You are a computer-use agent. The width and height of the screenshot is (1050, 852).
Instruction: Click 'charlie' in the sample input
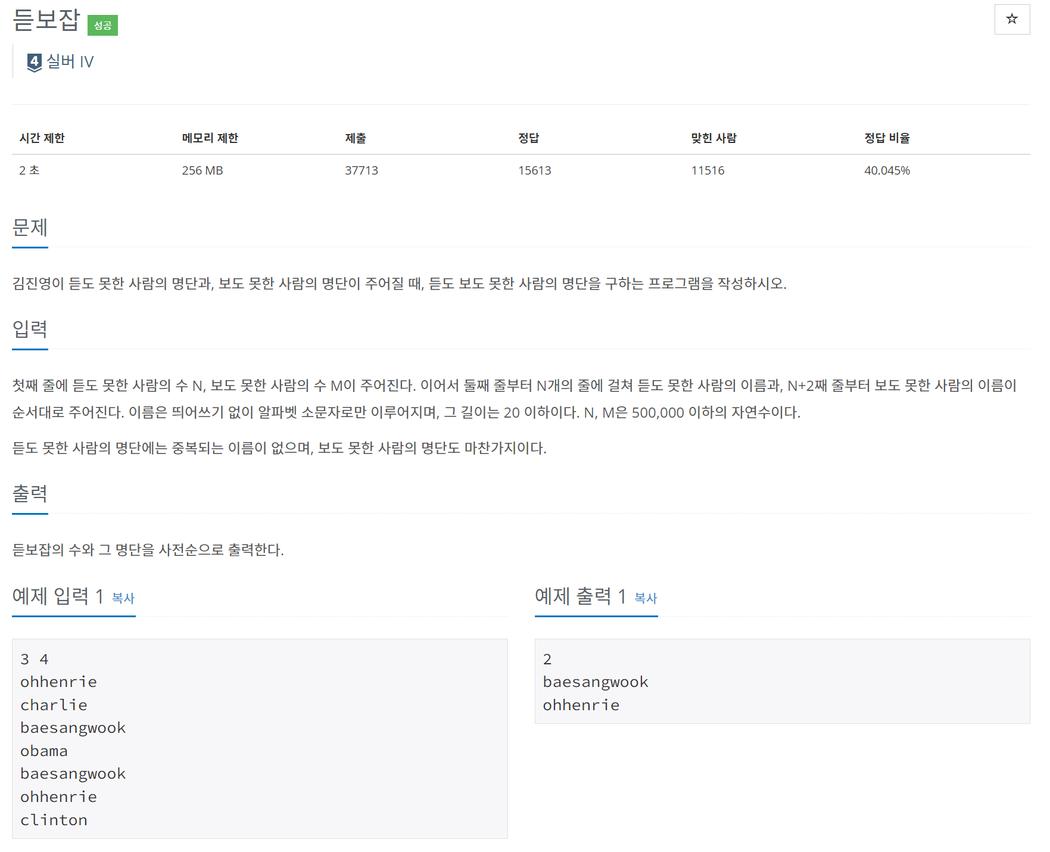click(54, 705)
